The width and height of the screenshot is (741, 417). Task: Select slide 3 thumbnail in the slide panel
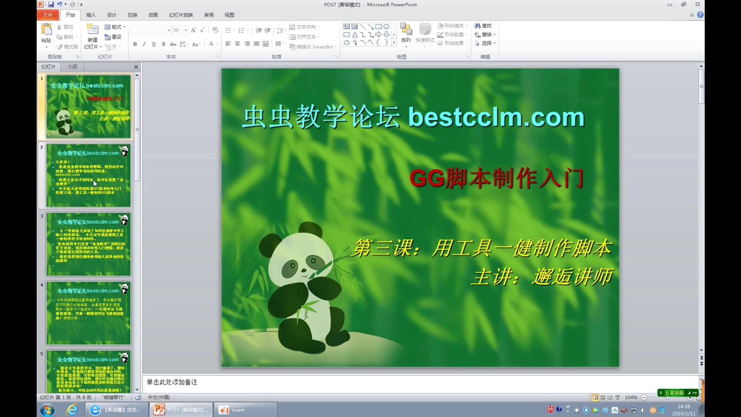pos(88,244)
